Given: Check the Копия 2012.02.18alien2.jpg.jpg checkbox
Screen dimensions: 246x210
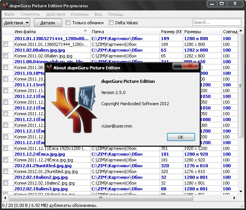Looking at the screenshot, I should [6, 183].
